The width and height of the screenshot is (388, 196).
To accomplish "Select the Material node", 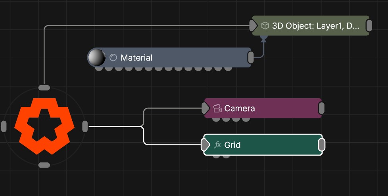I will coord(190,58).
